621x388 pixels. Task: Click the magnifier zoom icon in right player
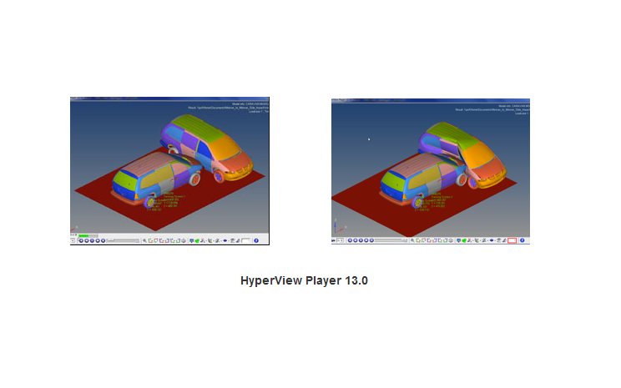412,240
